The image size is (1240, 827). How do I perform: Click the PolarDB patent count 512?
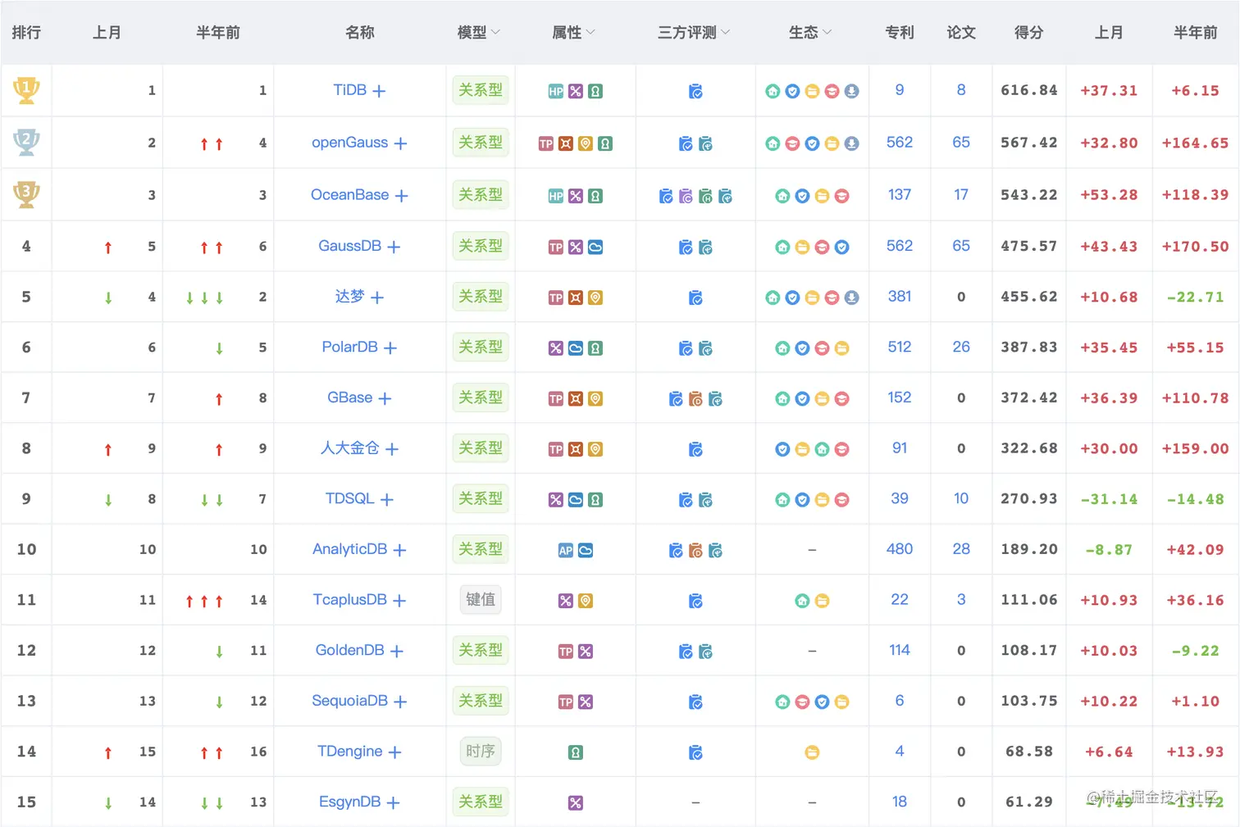point(900,348)
